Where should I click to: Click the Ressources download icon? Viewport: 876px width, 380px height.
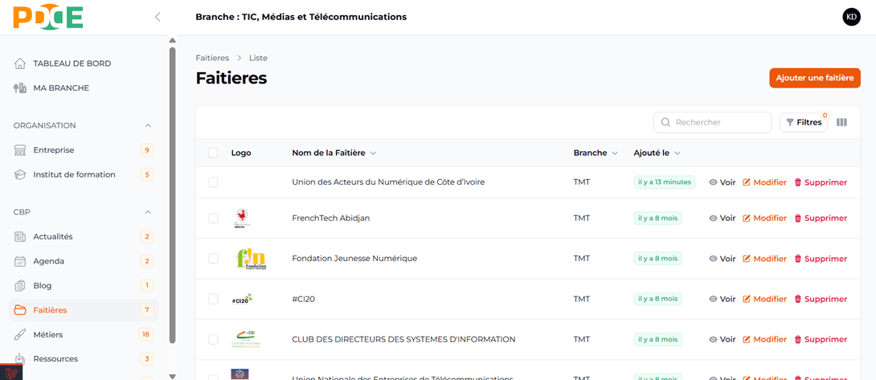20,358
